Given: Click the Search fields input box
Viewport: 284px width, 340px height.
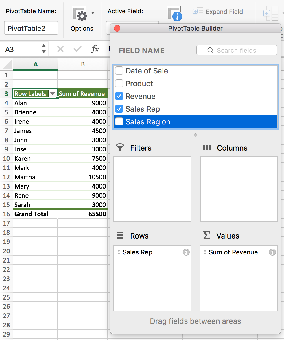Looking at the screenshot, I should click(237, 50).
